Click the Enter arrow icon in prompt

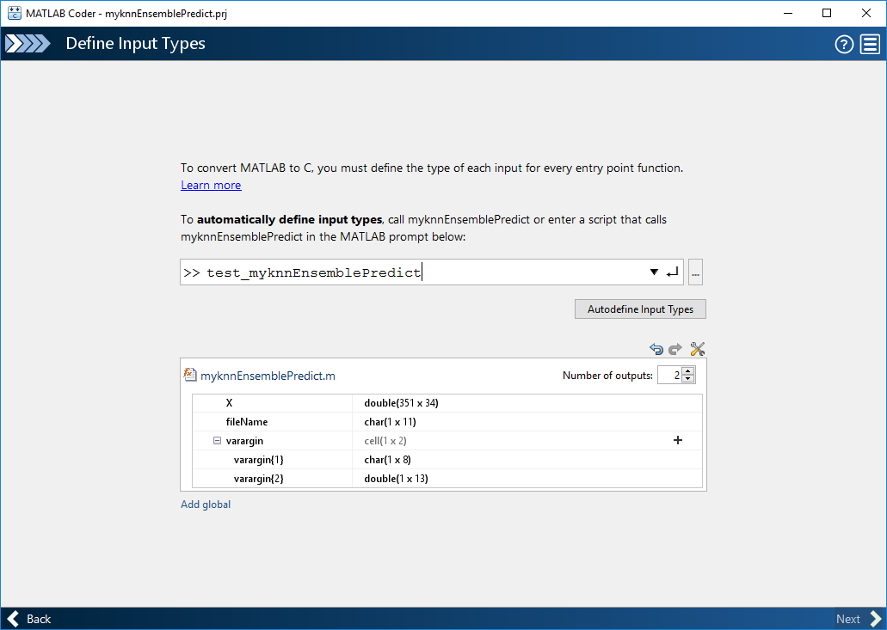coord(672,272)
